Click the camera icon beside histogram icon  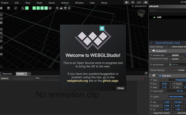(65, 8)
